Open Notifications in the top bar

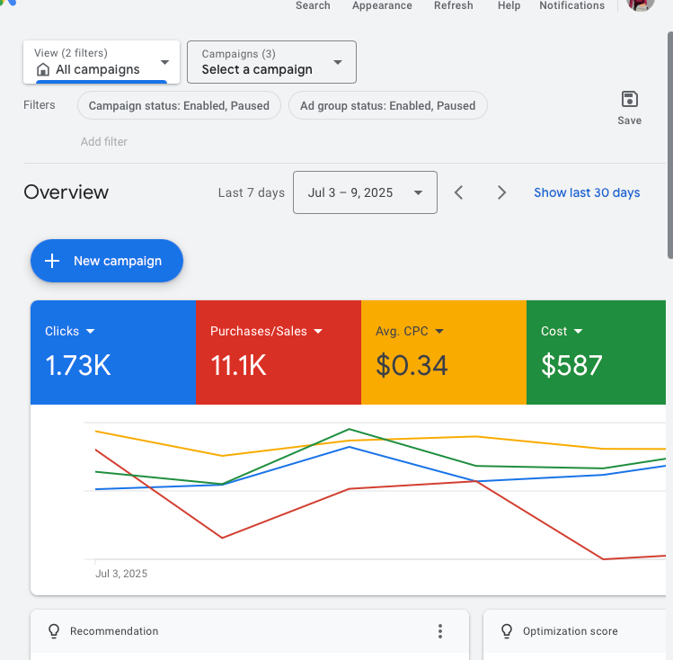[571, 5]
